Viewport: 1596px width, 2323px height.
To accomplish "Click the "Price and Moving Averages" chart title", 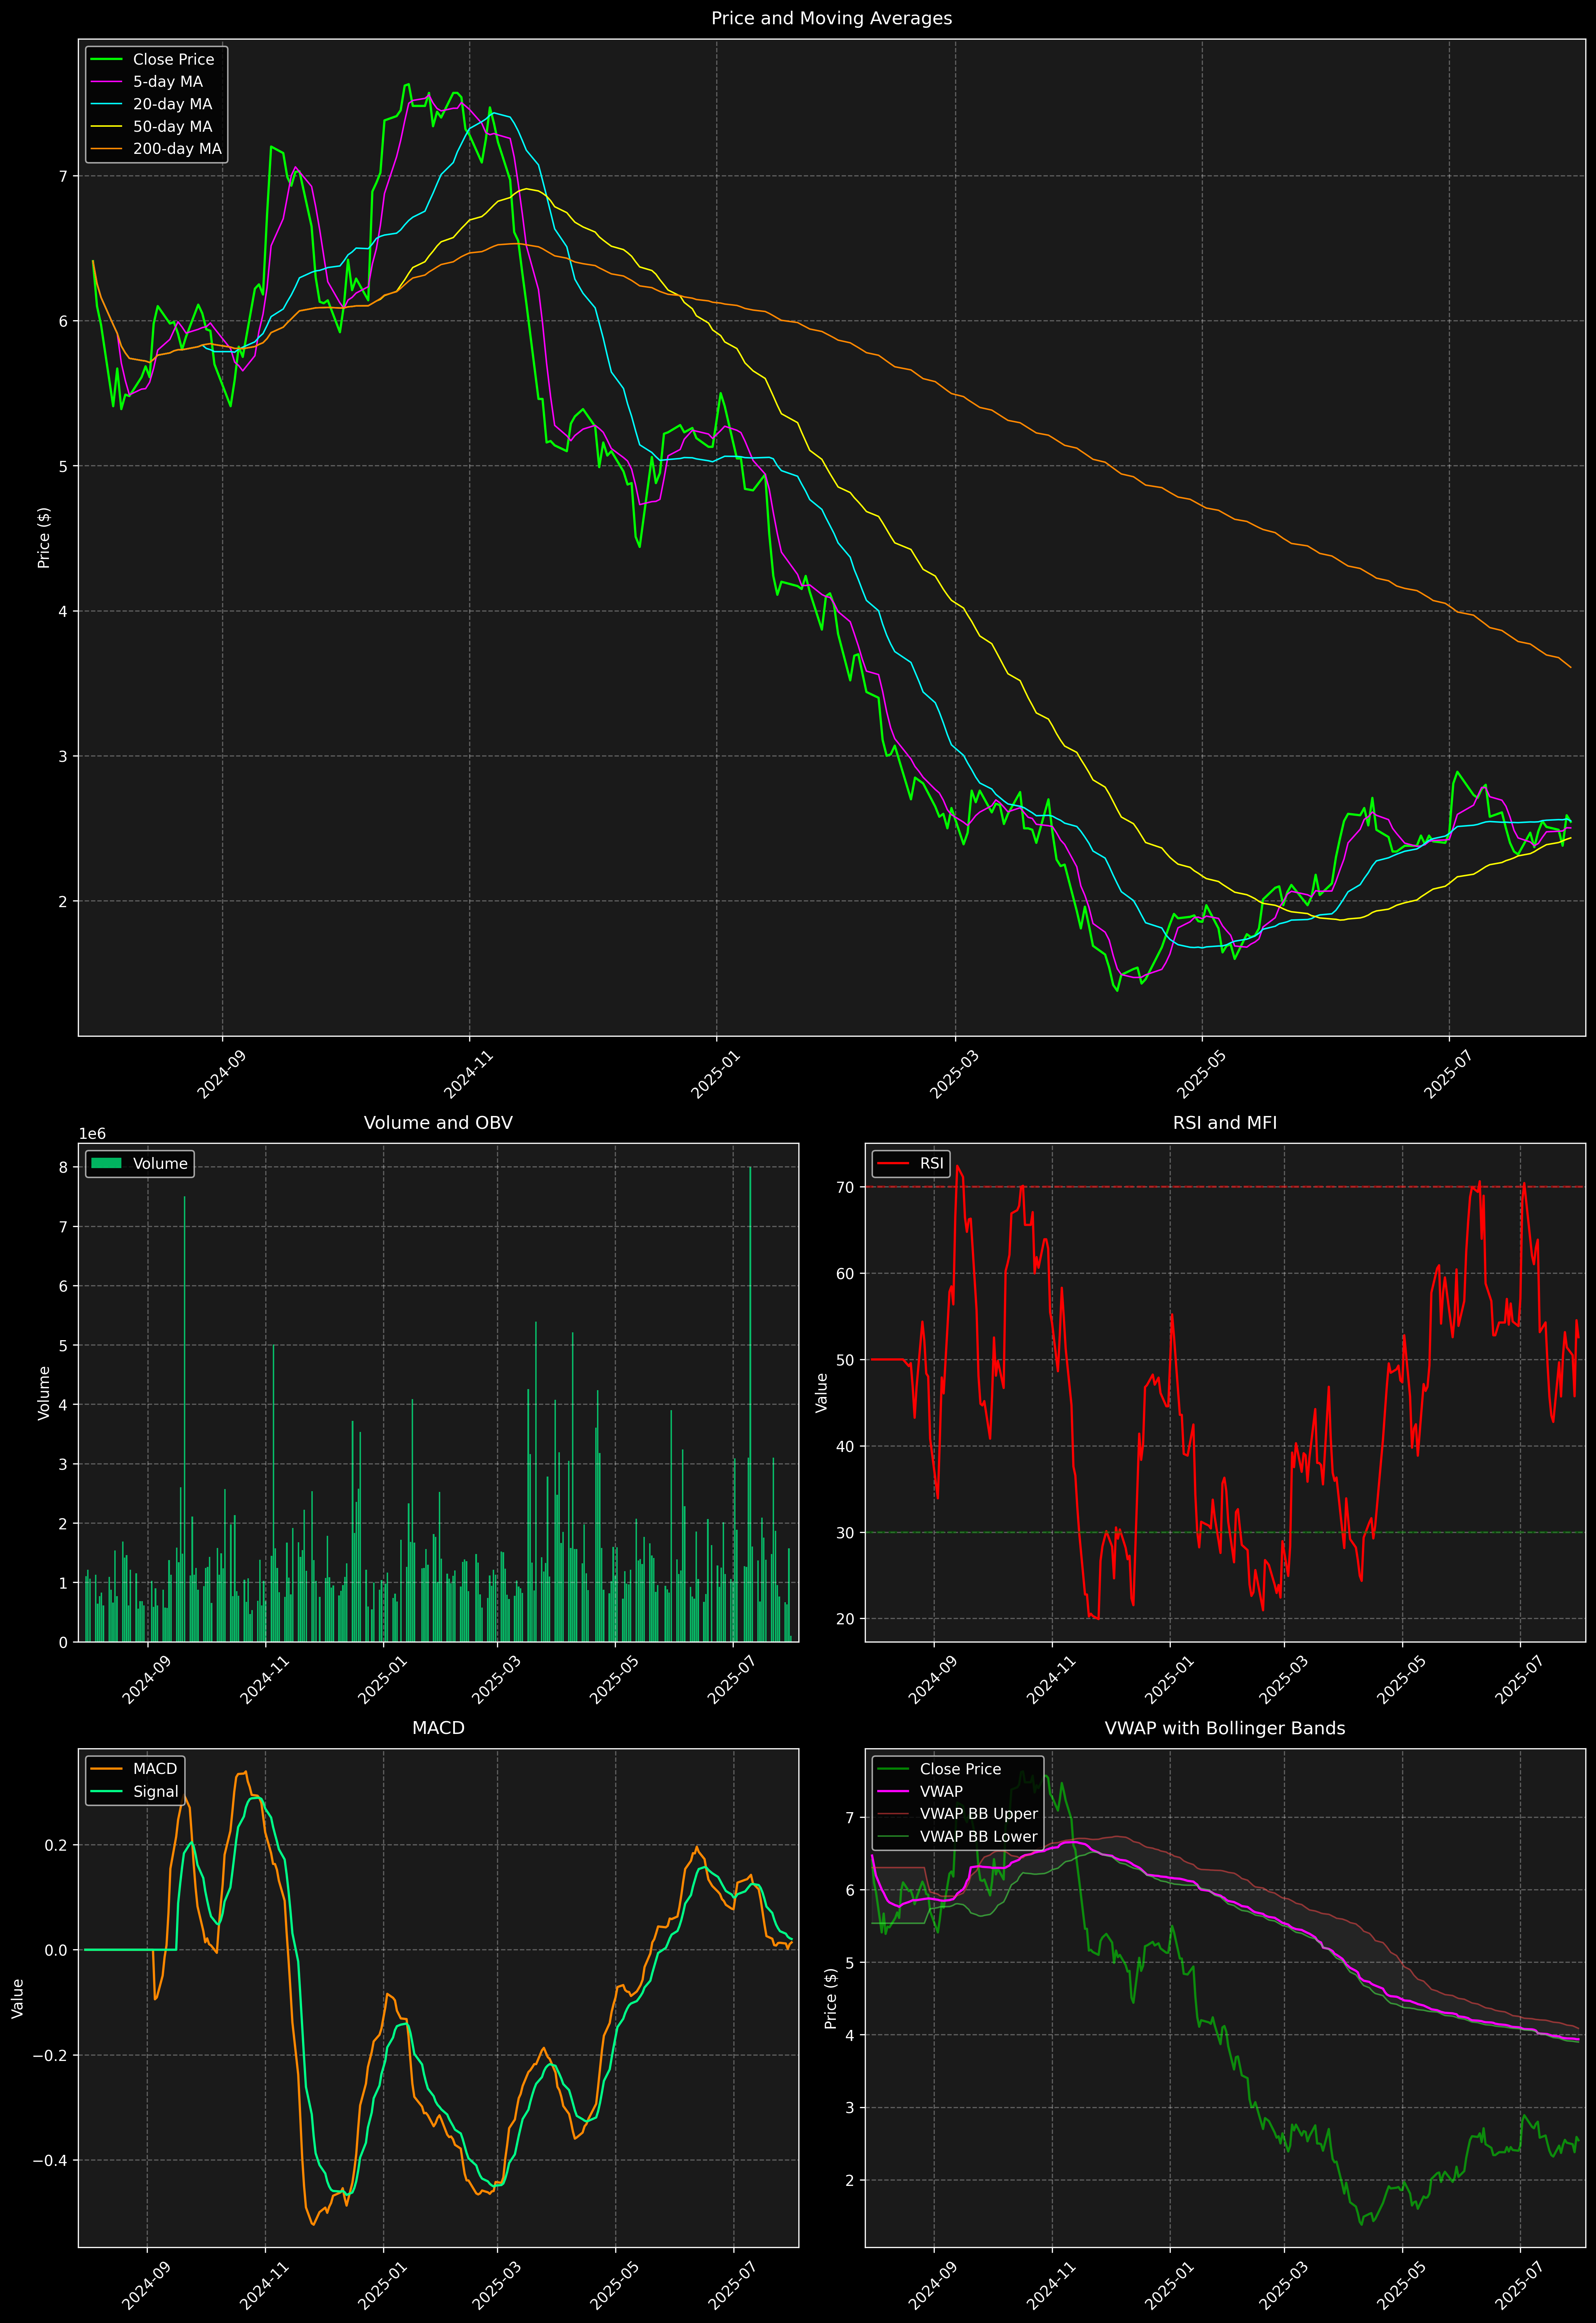I will pos(831,18).
